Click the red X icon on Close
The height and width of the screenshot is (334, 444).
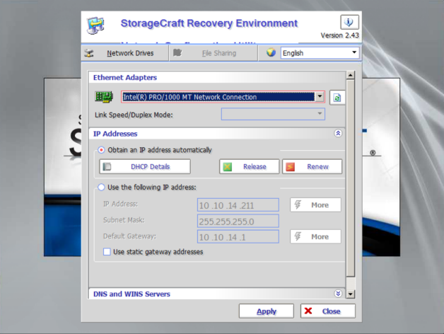[308, 311]
